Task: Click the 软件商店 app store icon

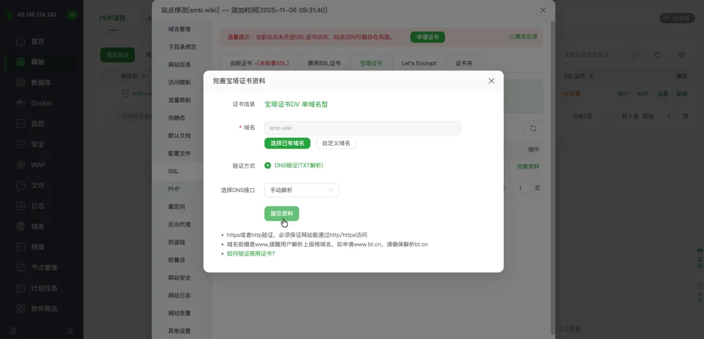Action: [x=20, y=308]
